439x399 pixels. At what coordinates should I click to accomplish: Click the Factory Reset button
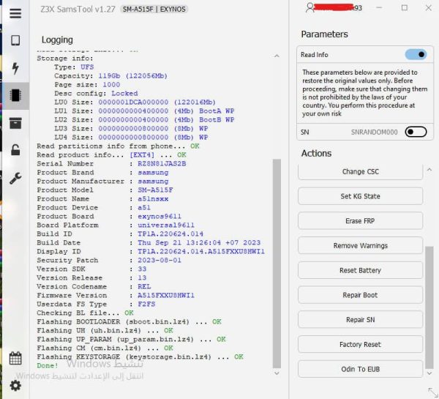pyautogui.click(x=360, y=344)
